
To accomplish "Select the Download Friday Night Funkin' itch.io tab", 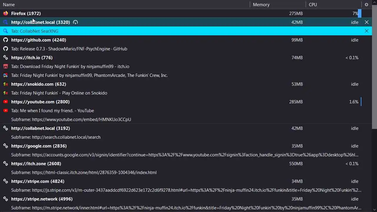I will click(x=186, y=66).
